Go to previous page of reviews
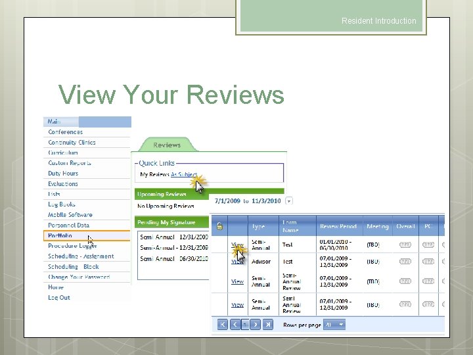The height and width of the screenshot is (355, 473). coord(235,325)
